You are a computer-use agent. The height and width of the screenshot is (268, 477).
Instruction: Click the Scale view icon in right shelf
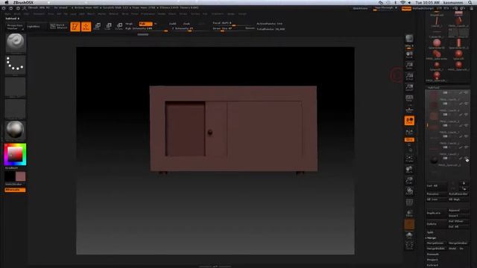[409, 180]
